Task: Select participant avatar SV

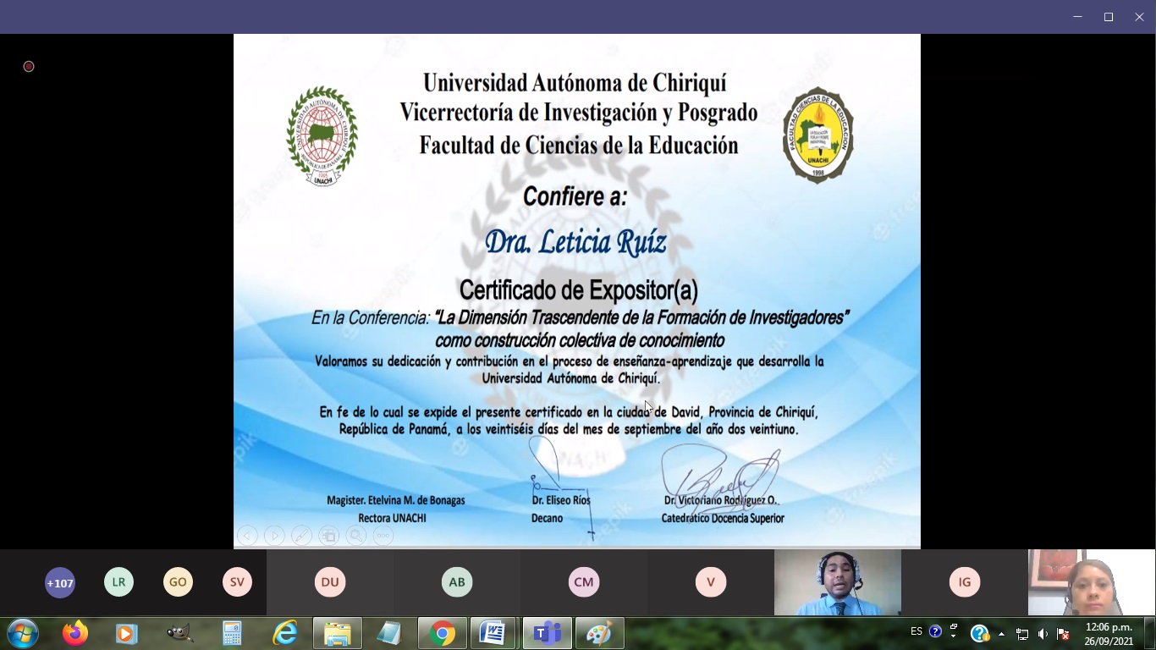Action: pyautogui.click(x=237, y=582)
